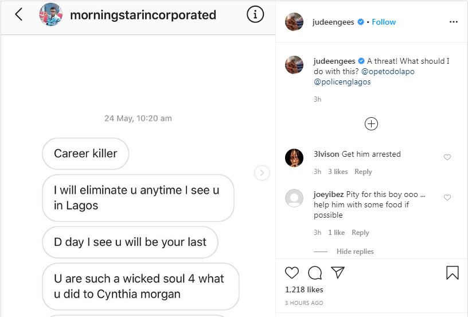Click the back arrow in chat header
468x317 pixels.
[18, 15]
